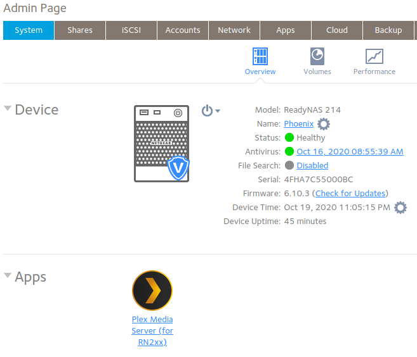This screenshot has height=357, width=417.
Task: Switch to the Network tab
Action: 234,30
